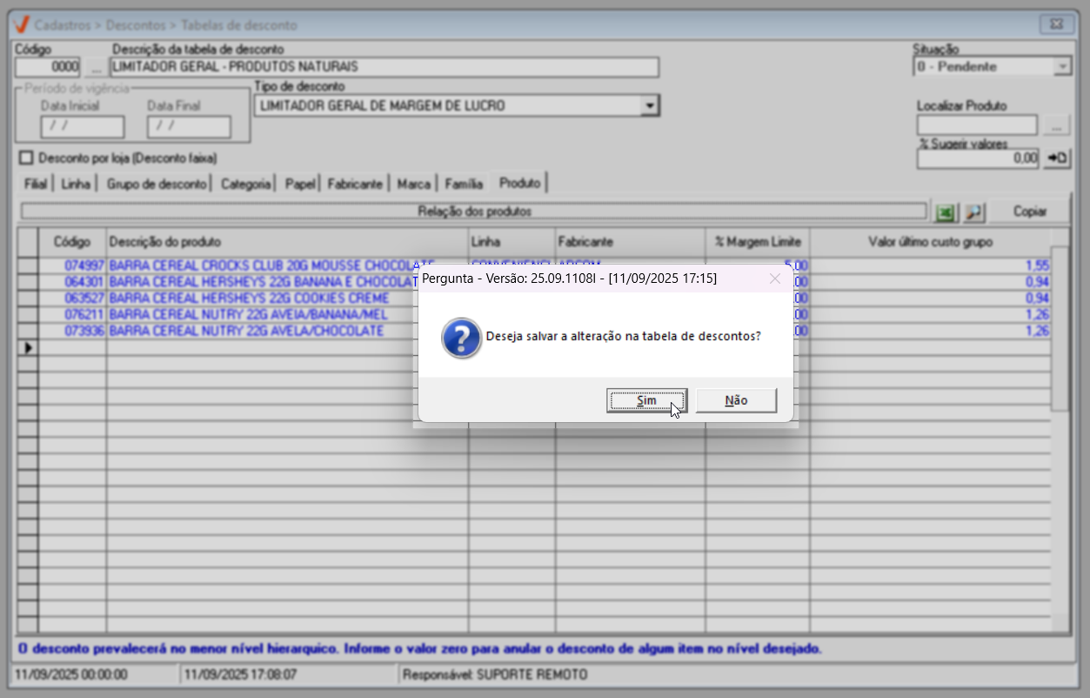Image resolution: width=1090 pixels, height=698 pixels.
Task: Switch to the Família tab
Action: click(464, 184)
